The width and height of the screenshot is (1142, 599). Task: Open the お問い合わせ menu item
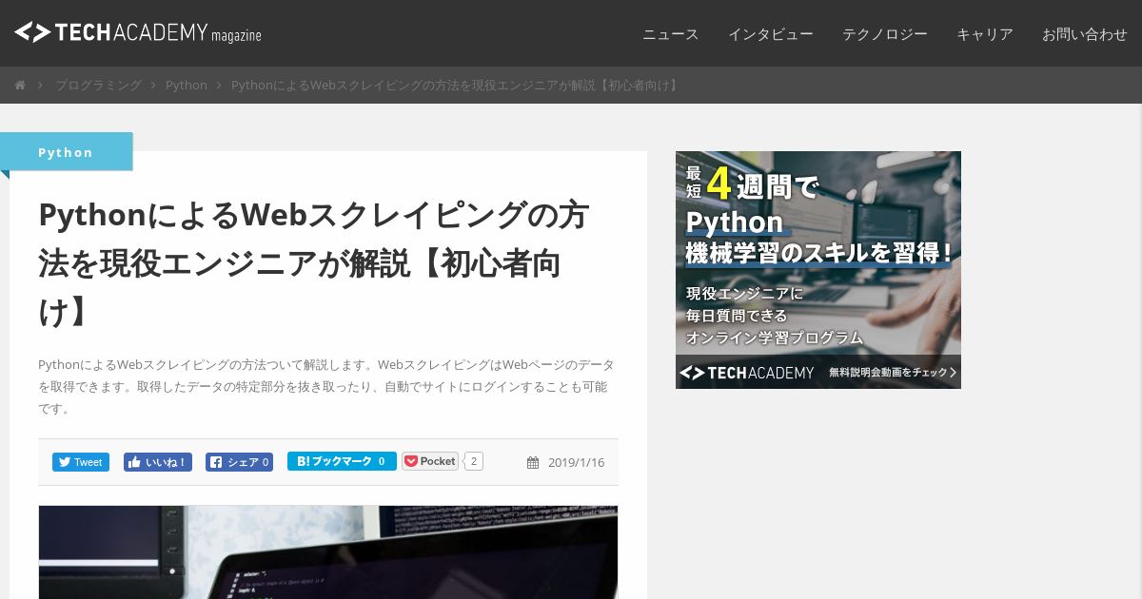coord(1085,34)
